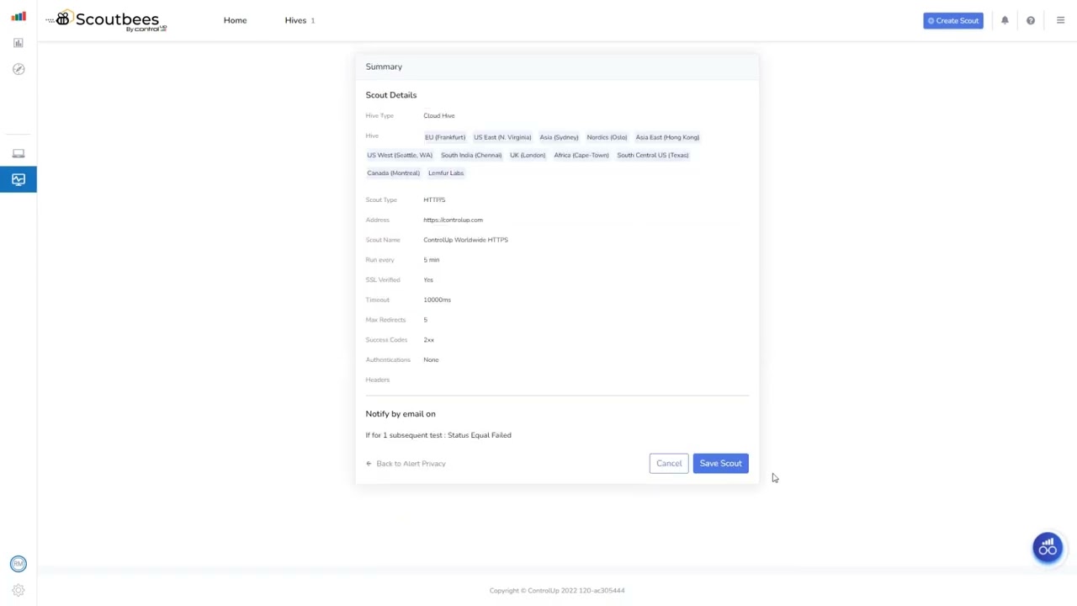Open the help question mark icon

coord(1031,20)
